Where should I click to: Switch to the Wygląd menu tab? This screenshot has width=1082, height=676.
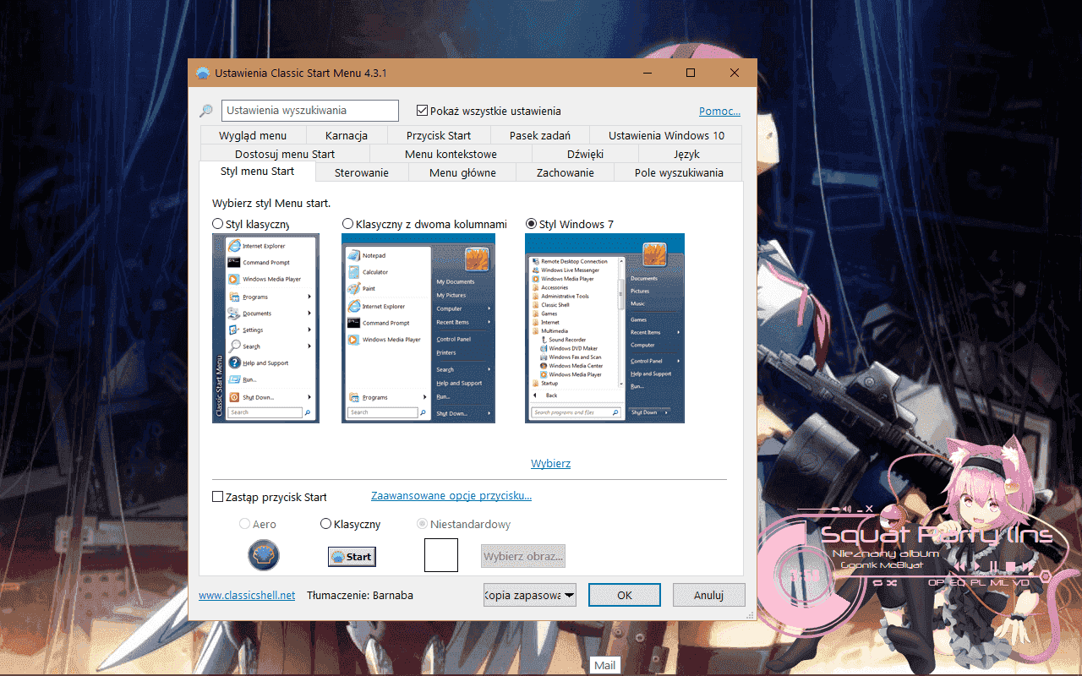pos(253,135)
